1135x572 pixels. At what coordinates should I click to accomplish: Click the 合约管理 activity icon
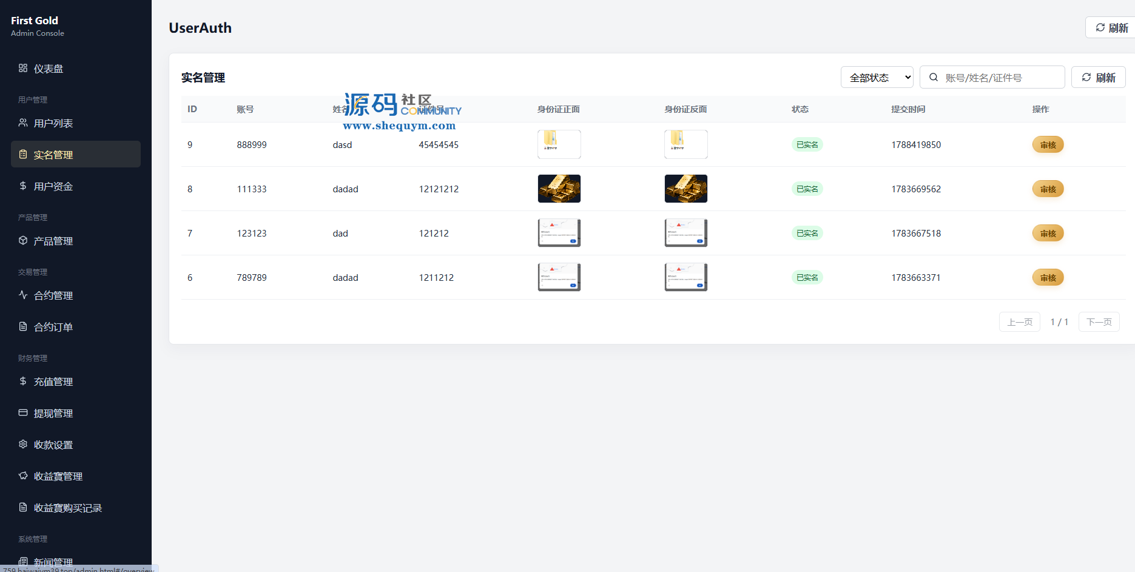point(23,295)
